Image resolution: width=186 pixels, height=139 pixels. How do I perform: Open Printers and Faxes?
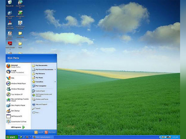coord(44,99)
